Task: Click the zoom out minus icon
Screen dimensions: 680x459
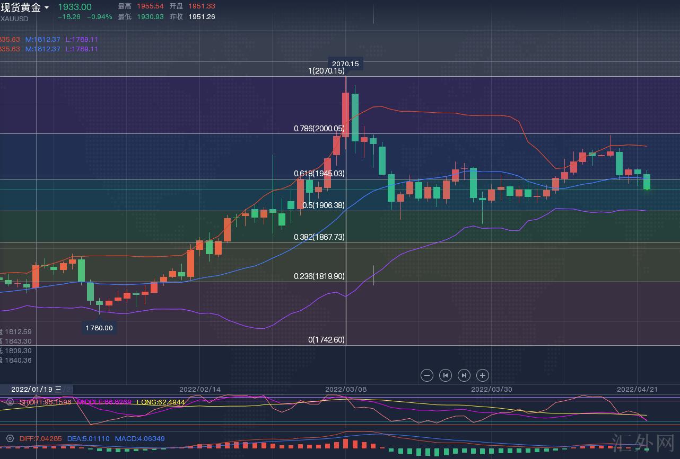Action: pyautogui.click(x=427, y=375)
